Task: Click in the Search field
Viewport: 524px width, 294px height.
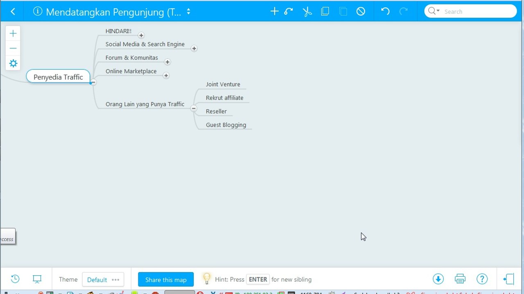Action: (478, 11)
